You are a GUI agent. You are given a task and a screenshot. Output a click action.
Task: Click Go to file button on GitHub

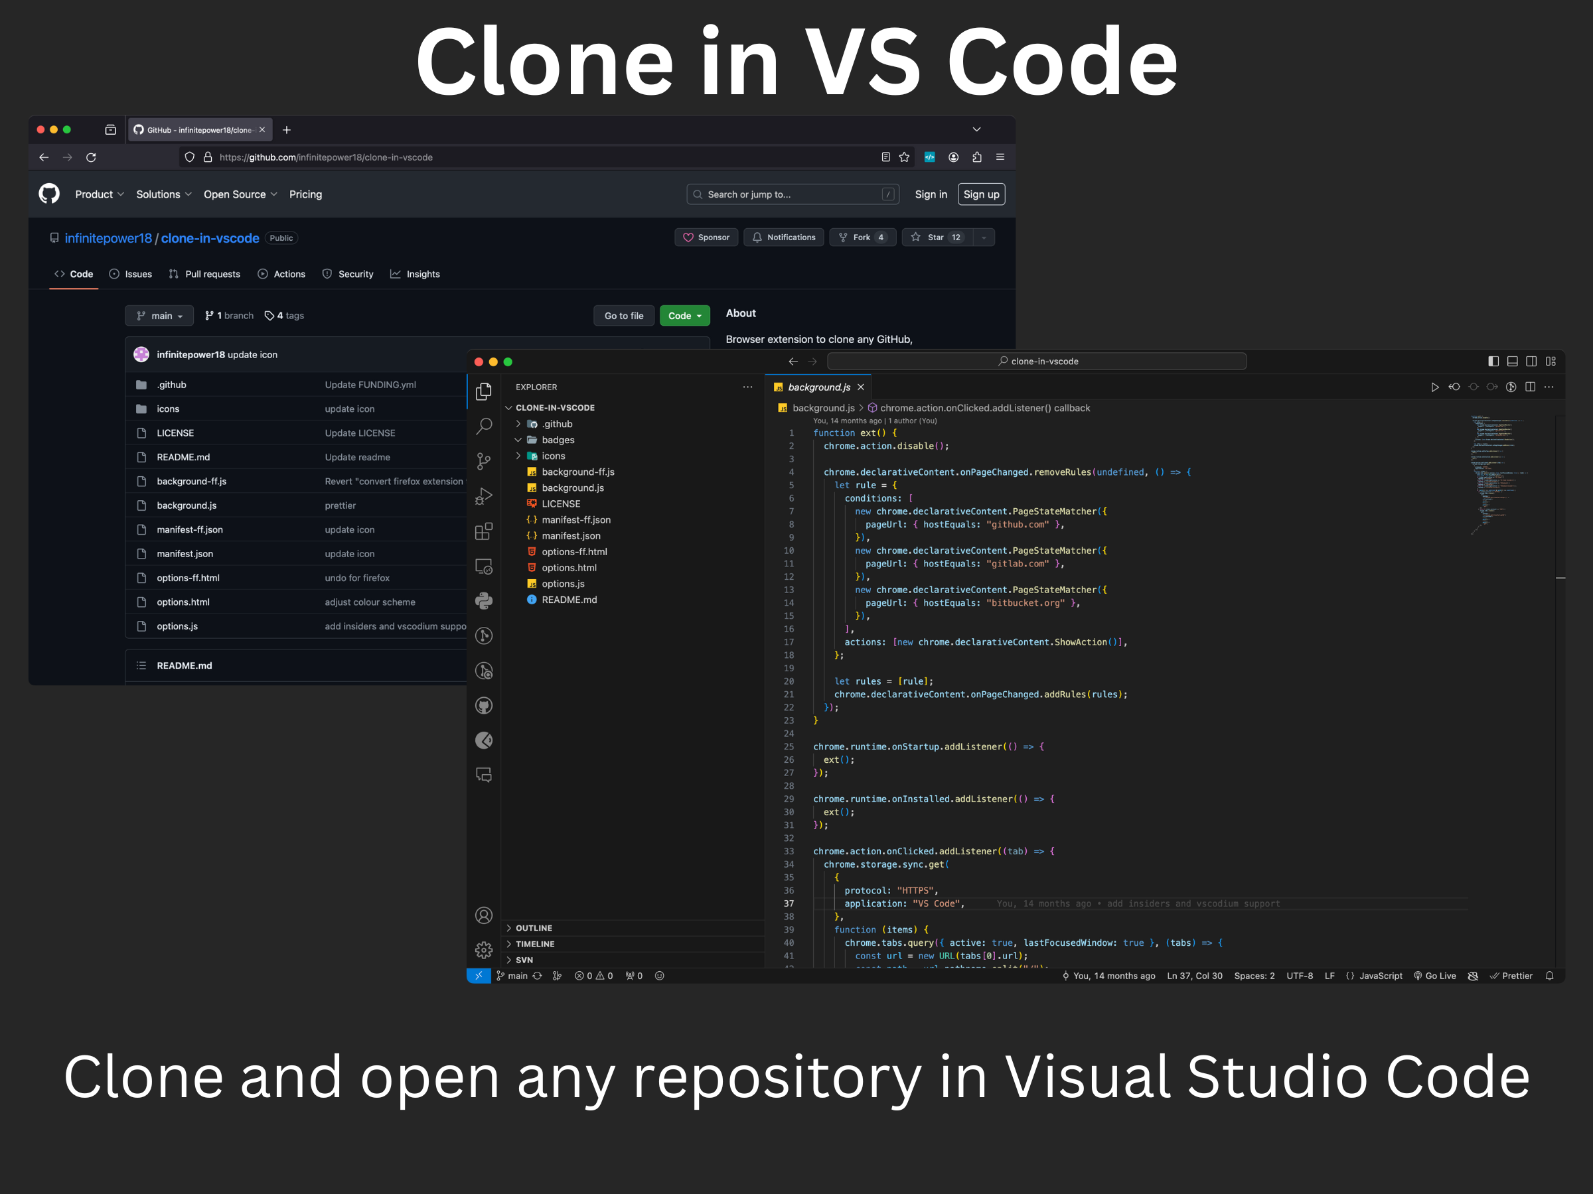coord(624,315)
